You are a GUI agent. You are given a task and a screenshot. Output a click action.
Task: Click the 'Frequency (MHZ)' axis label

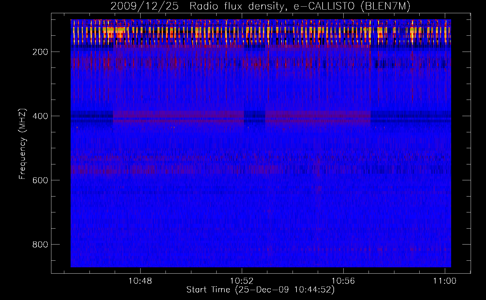tap(23, 144)
